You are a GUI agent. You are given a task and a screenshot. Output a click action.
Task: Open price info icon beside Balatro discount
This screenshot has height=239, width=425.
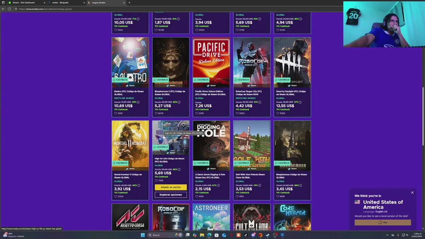pyautogui.click(x=138, y=102)
